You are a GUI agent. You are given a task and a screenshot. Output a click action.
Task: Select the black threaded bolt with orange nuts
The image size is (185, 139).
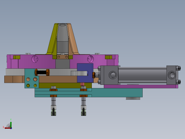click(x=42, y=72)
